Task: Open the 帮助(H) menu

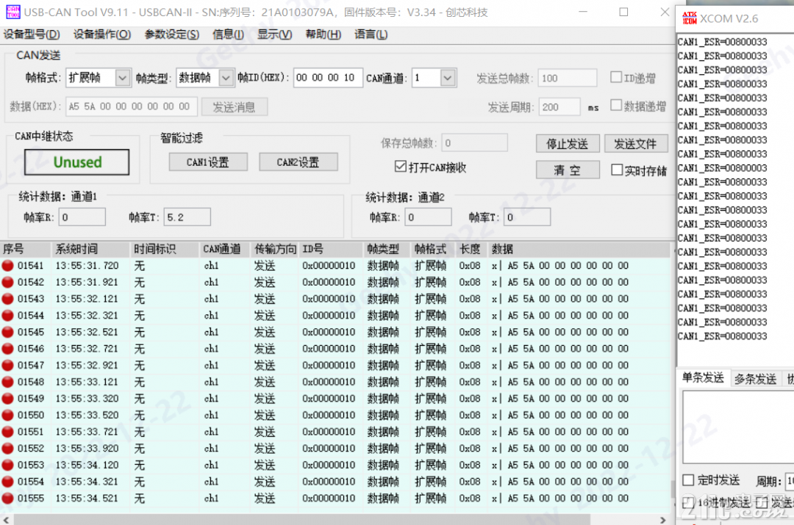Action: coord(323,35)
